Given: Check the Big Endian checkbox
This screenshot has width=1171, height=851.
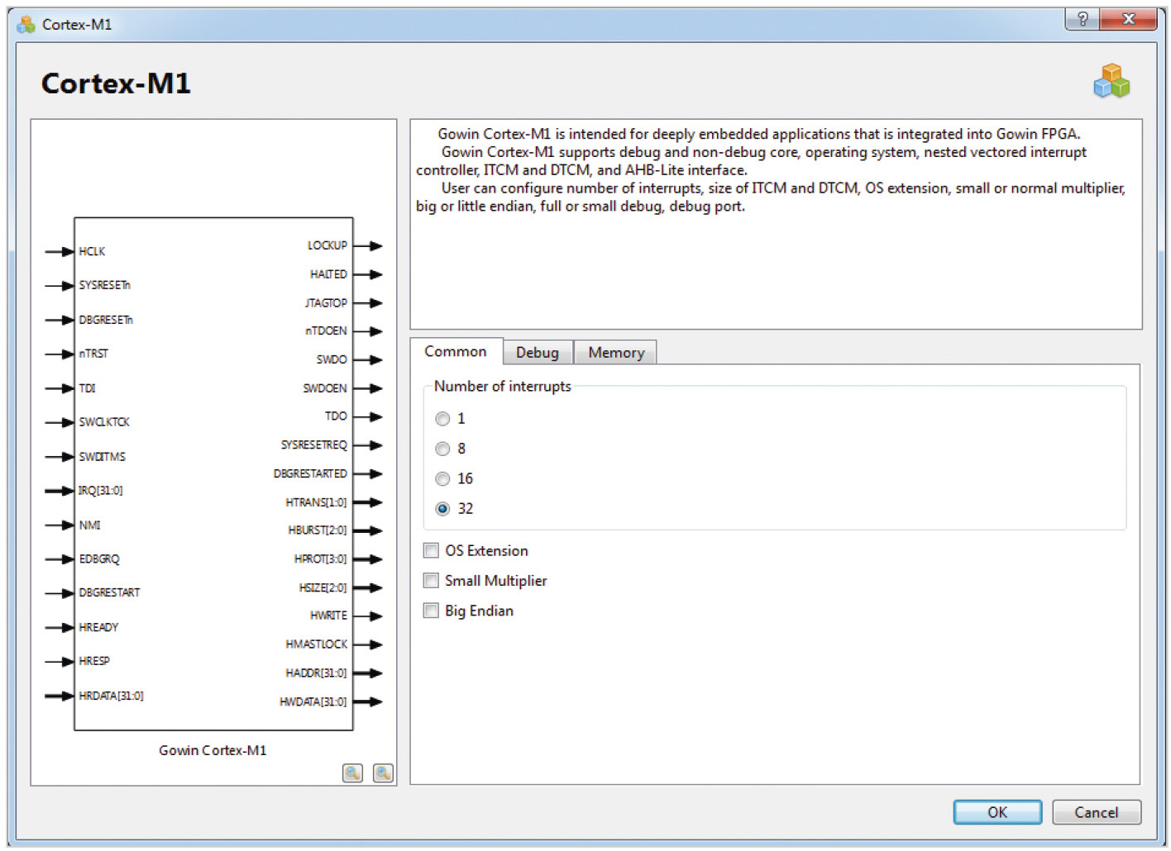Looking at the screenshot, I should coord(432,611).
